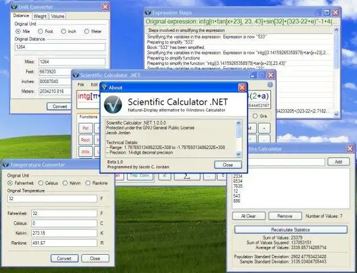Viewport: 357px width, 273px height.
Task: Close the About dialog with the red X
Action: [x=242, y=88]
